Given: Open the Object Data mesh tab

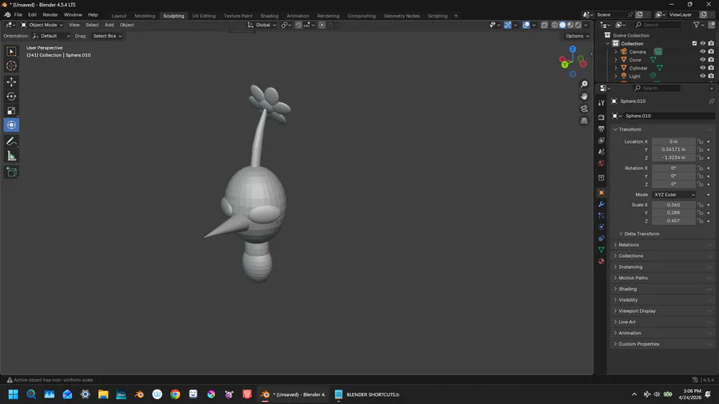Looking at the screenshot, I should tap(601, 250).
